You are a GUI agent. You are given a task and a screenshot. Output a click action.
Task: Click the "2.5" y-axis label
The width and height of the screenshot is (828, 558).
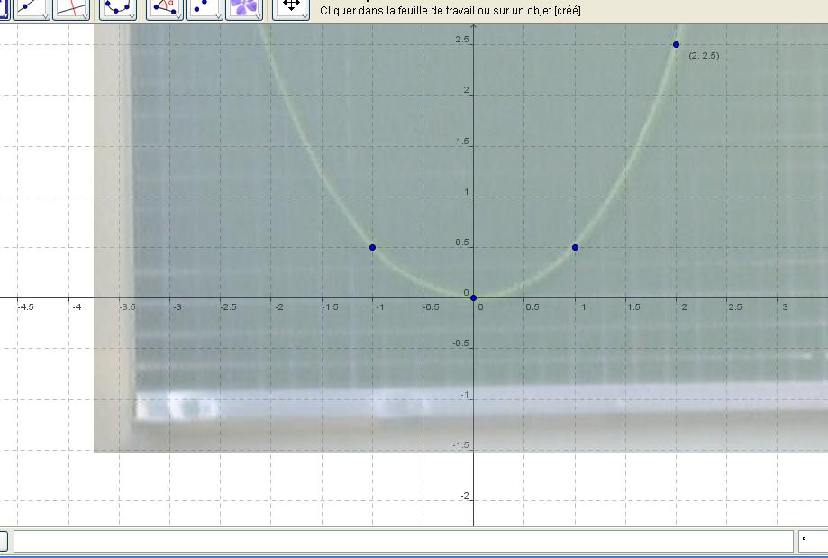pyautogui.click(x=462, y=40)
